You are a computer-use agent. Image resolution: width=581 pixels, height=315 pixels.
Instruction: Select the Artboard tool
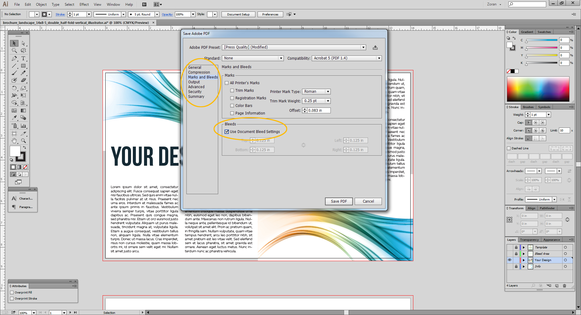coord(14,133)
